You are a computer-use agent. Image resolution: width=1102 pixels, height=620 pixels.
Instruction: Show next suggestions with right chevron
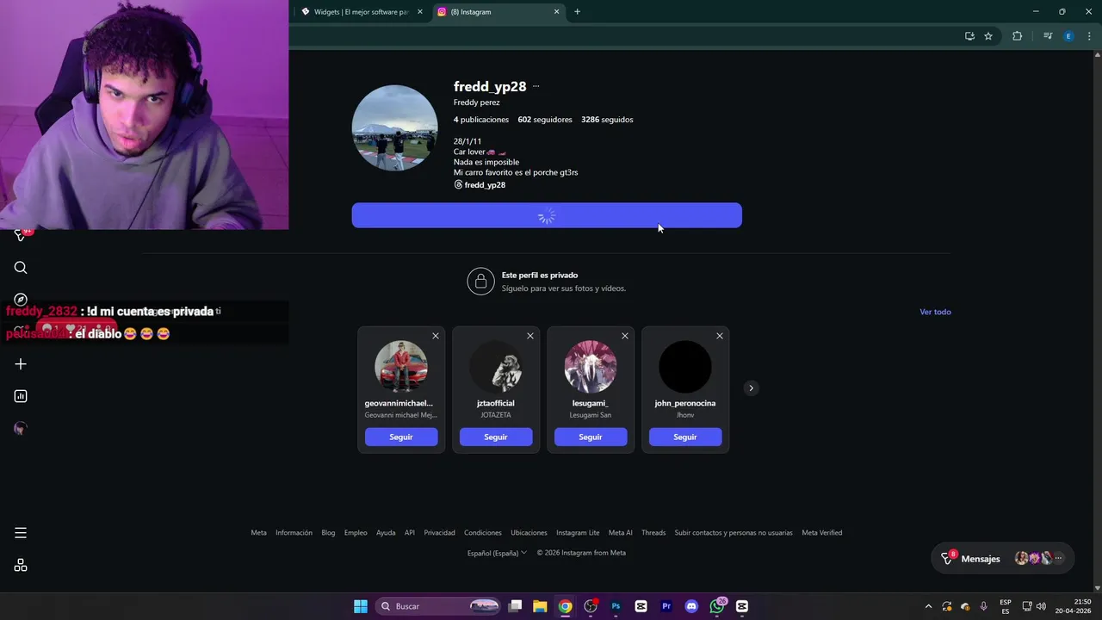tap(751, 388)
